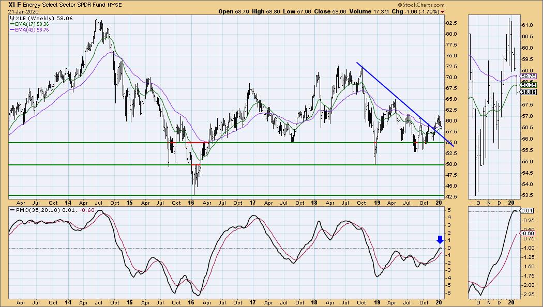Click the purple EMA(43) legend line

click(12, 30)
